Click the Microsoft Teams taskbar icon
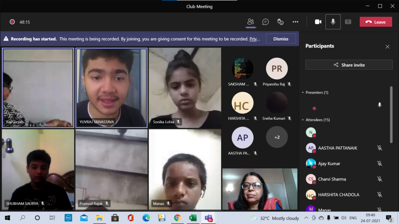The height and width of the screenshot is (224, 399). click(209, 218)
